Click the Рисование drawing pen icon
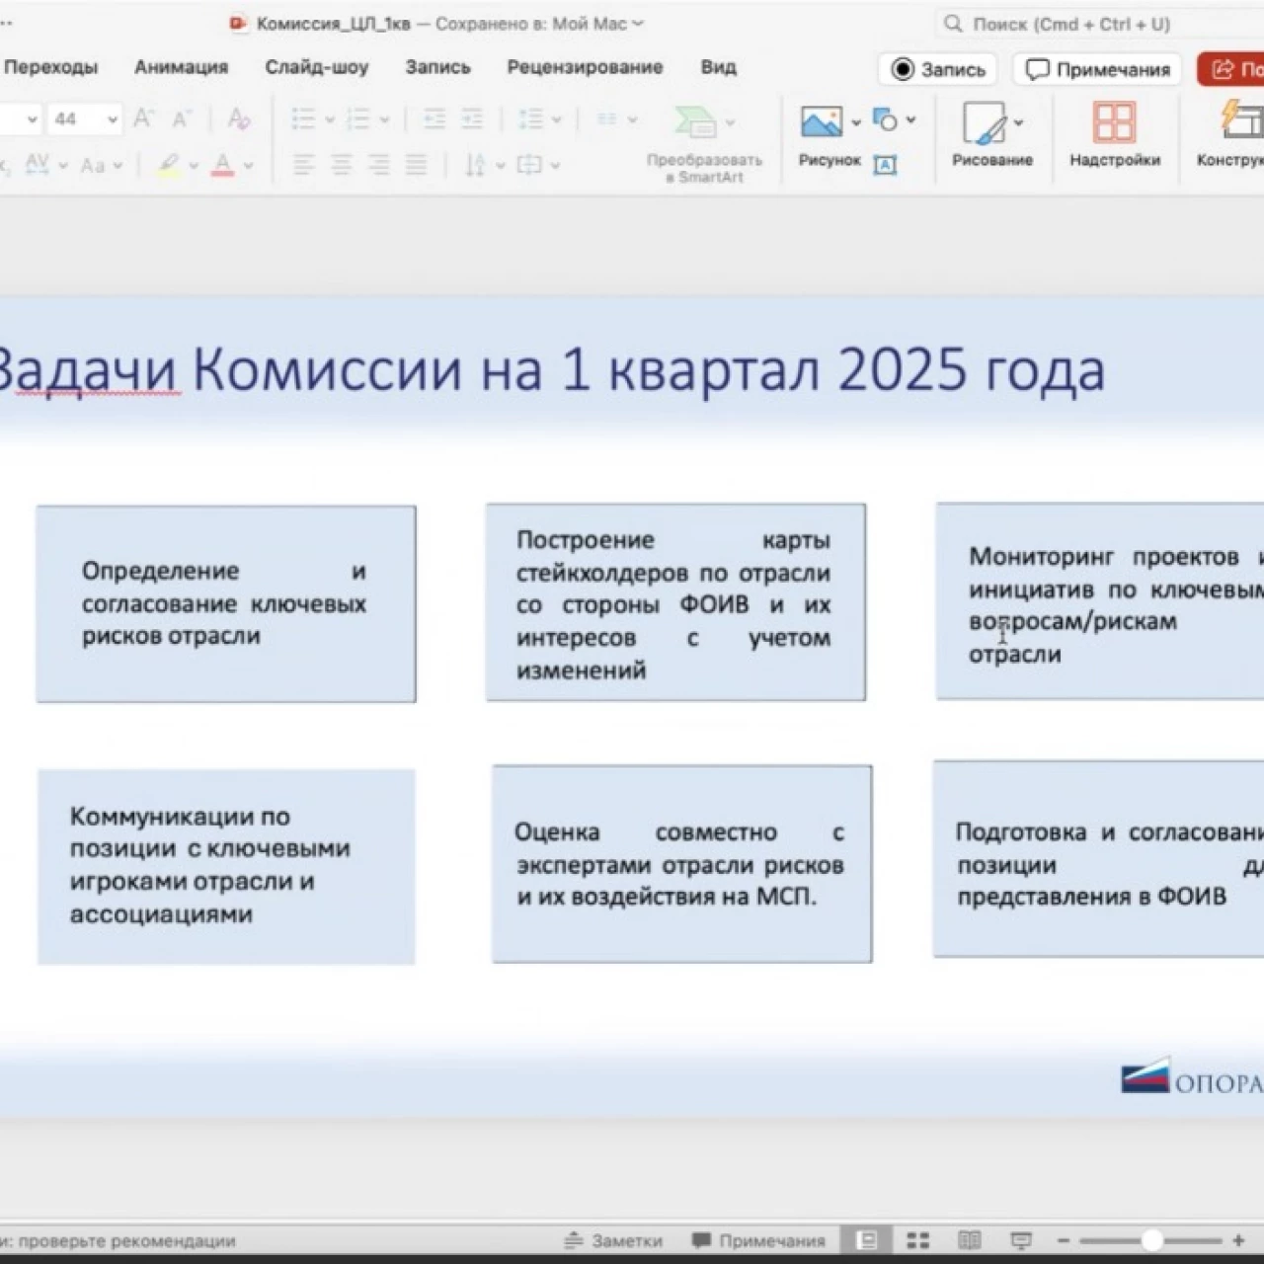The image size is (1264, 1264). (985, 123)
